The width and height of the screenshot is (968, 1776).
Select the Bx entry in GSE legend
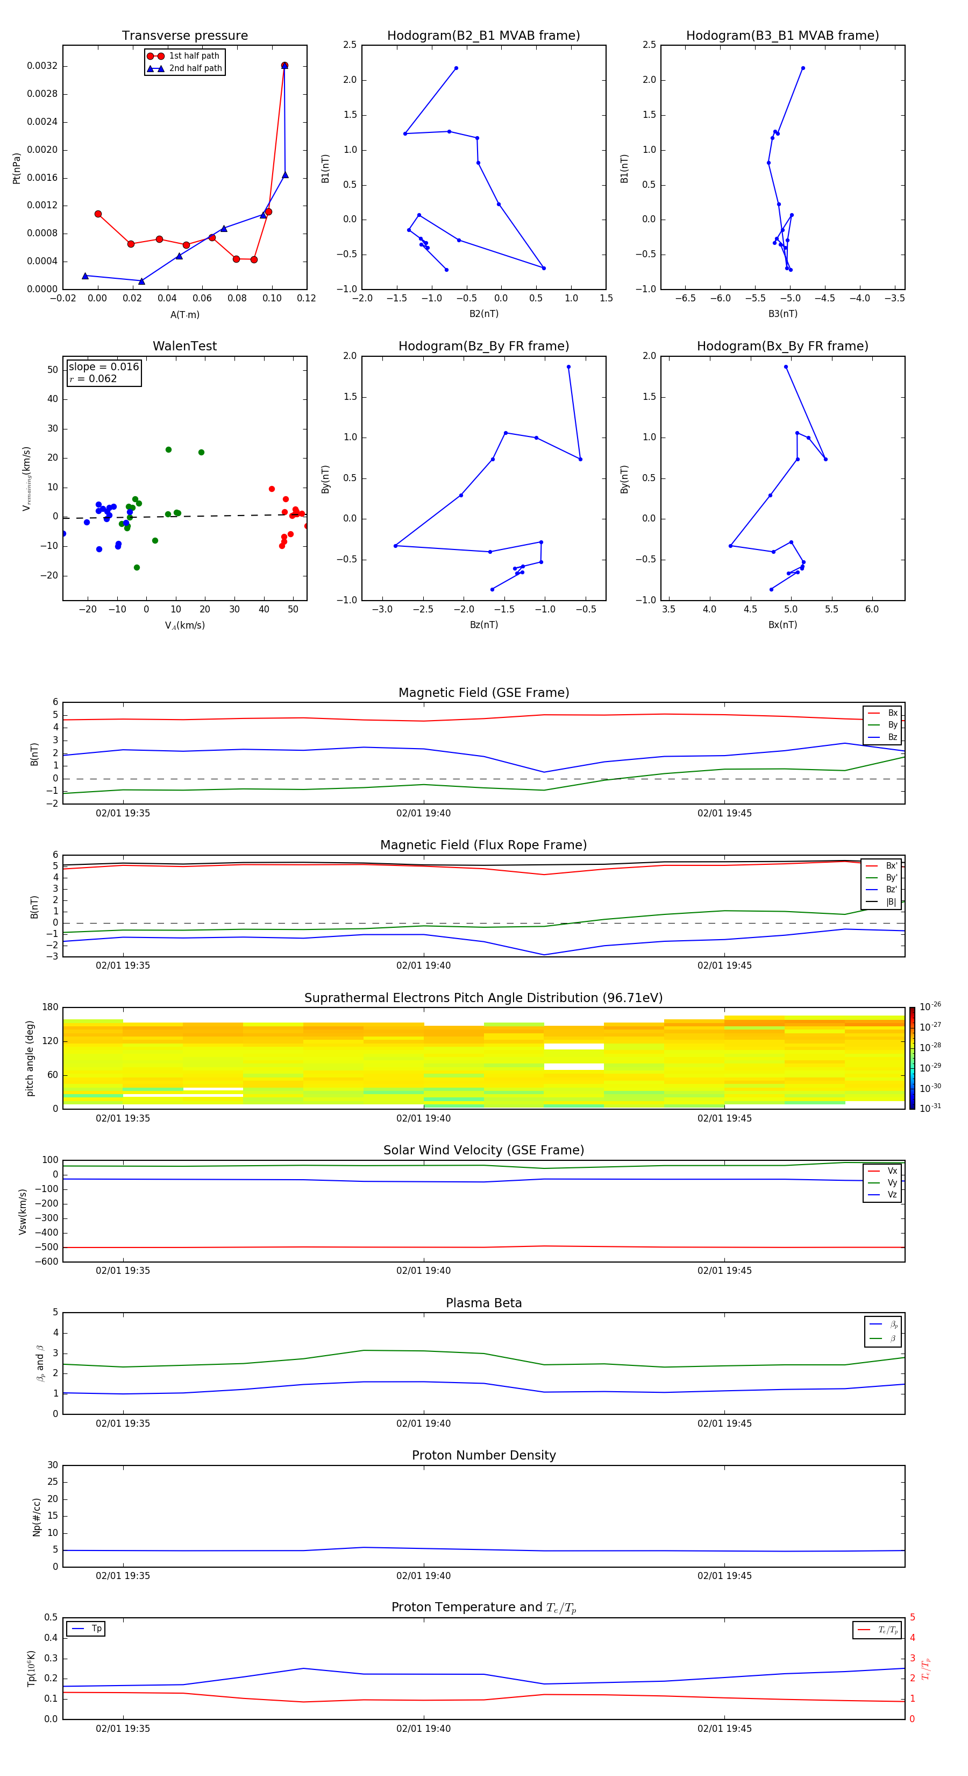click(x=883, y=713)
